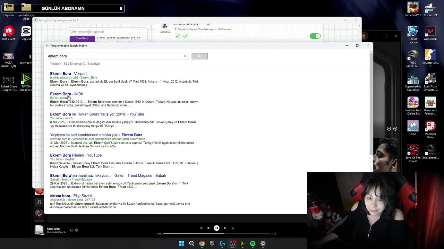Click the plus circle next to Kaçar Gider
The image size is (444, 249).
click(77, 230)
